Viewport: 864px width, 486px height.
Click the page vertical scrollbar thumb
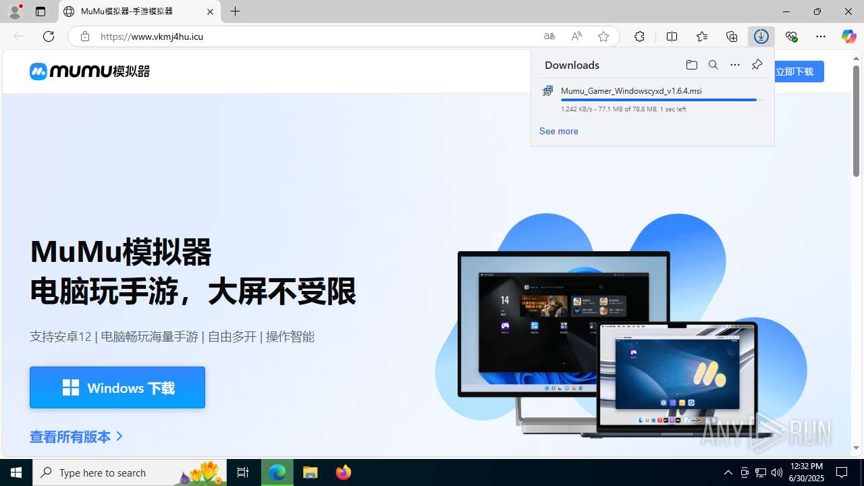point(856,120)
